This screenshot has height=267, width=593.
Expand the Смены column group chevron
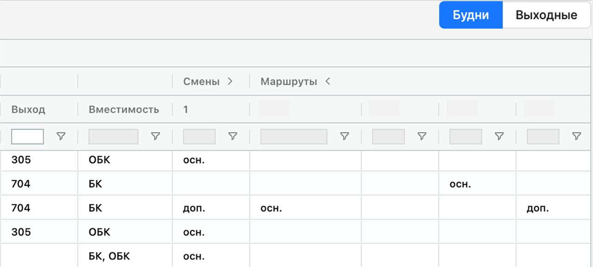[230, 82]
